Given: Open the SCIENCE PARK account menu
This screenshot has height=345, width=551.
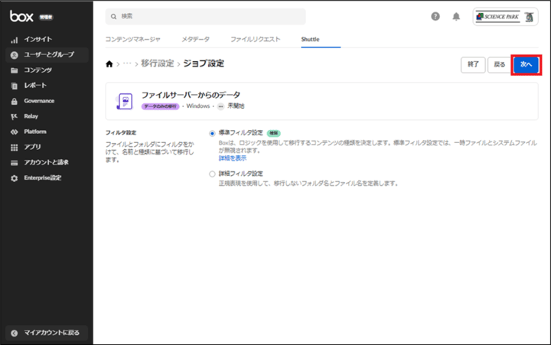Looking at the screenshot, I should pyautogui.click(x=506, y=16).
